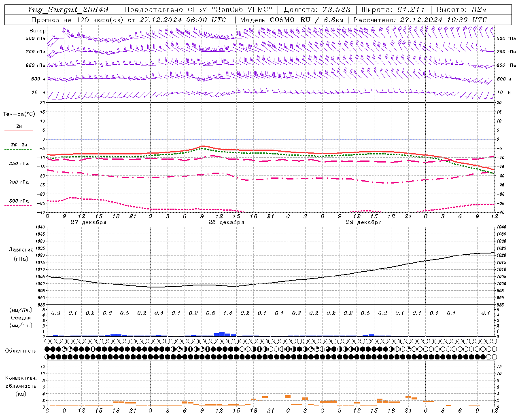This screenshot has width=518, height=414.
Task: Click the 850 гПа temperature legend entry
Action: pos(19,164)
